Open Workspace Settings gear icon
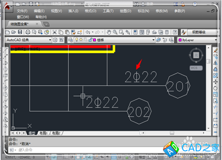Image resolution: width=222 pixels, height=160 pixels. [55, 40]
